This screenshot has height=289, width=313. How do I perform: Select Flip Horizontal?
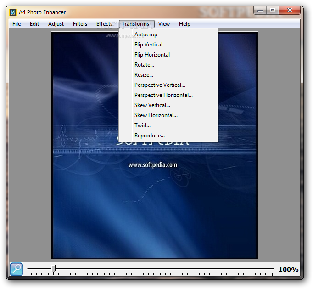tap(168, 55)
